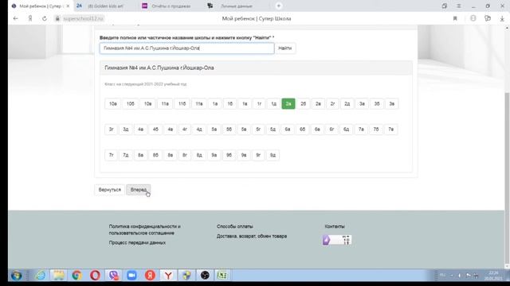510x286 pixels.
Task: Reload the page with the refresh icon
Action: (45, 18)
